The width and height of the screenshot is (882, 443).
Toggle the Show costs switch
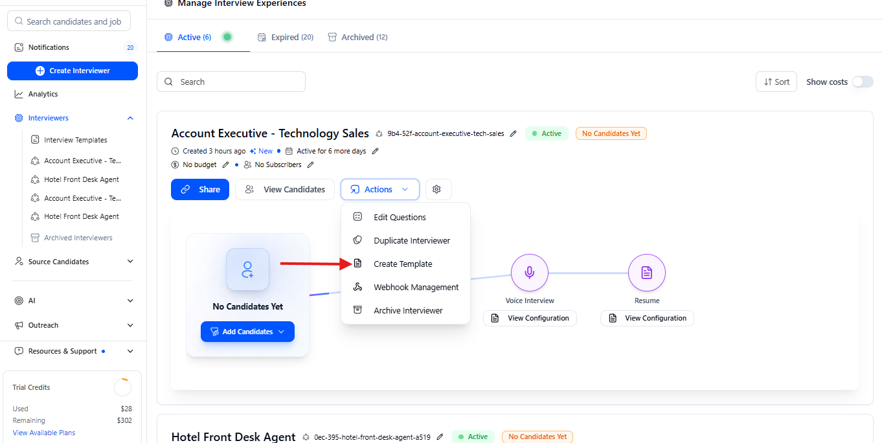click(862, 82)
